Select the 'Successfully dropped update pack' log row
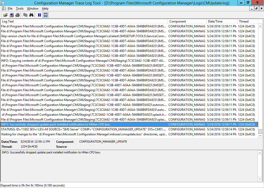 [x=129, y=124]
